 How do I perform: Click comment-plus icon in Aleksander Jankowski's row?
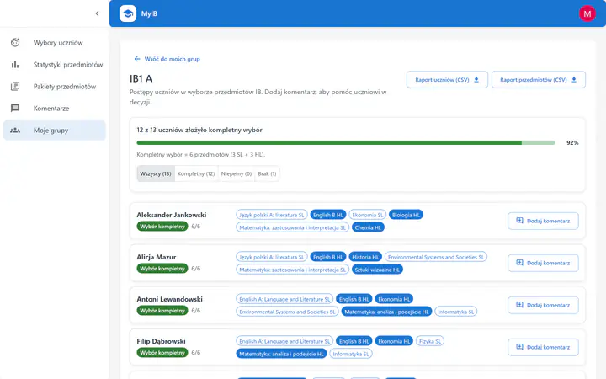tap(520, 221)
